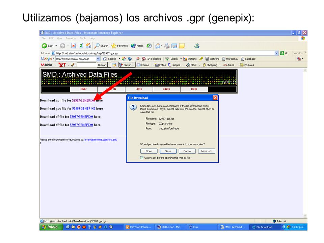
Task: Click the More Info button
Action: coord(207,151)
